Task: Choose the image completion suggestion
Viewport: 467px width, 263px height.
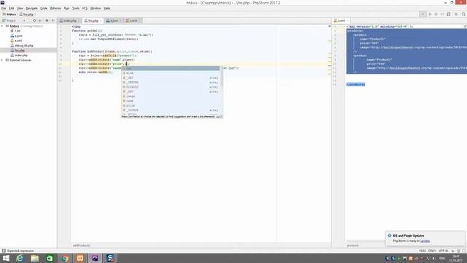Action: pos(171,96)
